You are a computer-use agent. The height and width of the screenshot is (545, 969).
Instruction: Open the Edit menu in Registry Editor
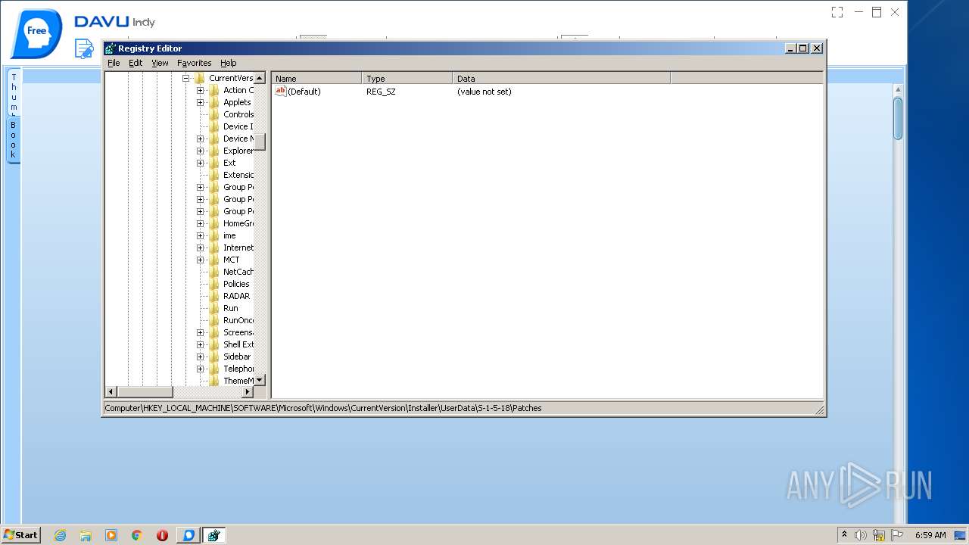click(x=136, y=63)
